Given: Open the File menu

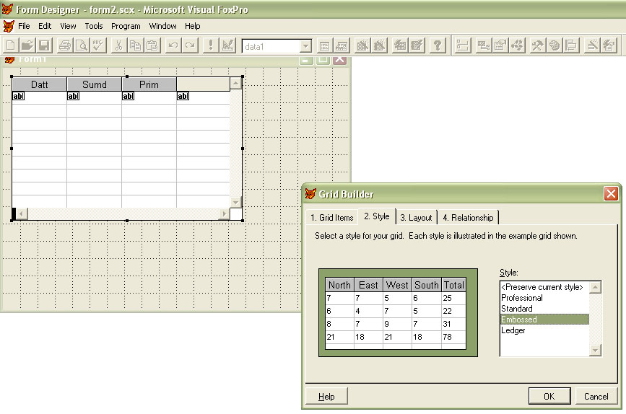Looking at the screenshot, I should tap(24, 26).
